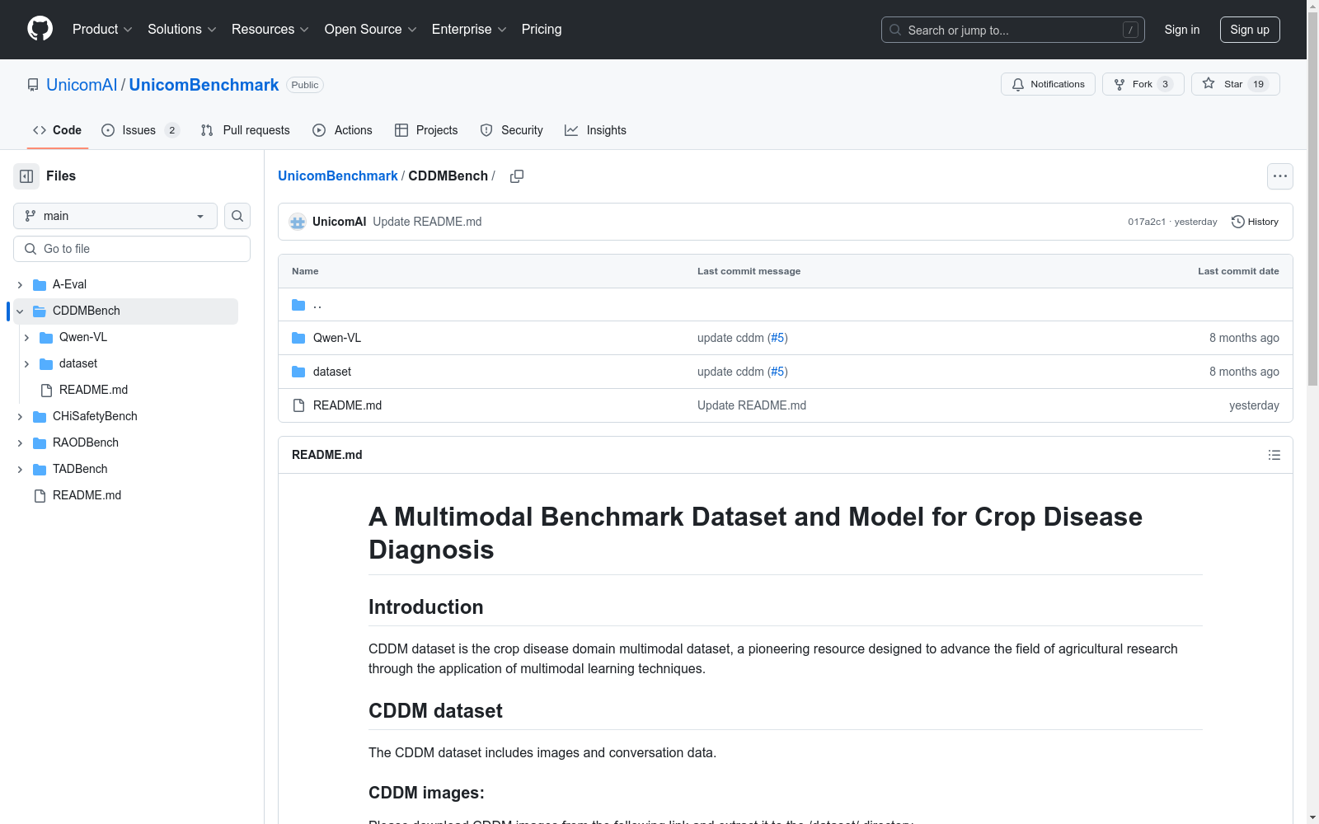This screenshot has height=824, width=1319.
Task: Open the Actions tab
Action: click(x=343, y=130)
